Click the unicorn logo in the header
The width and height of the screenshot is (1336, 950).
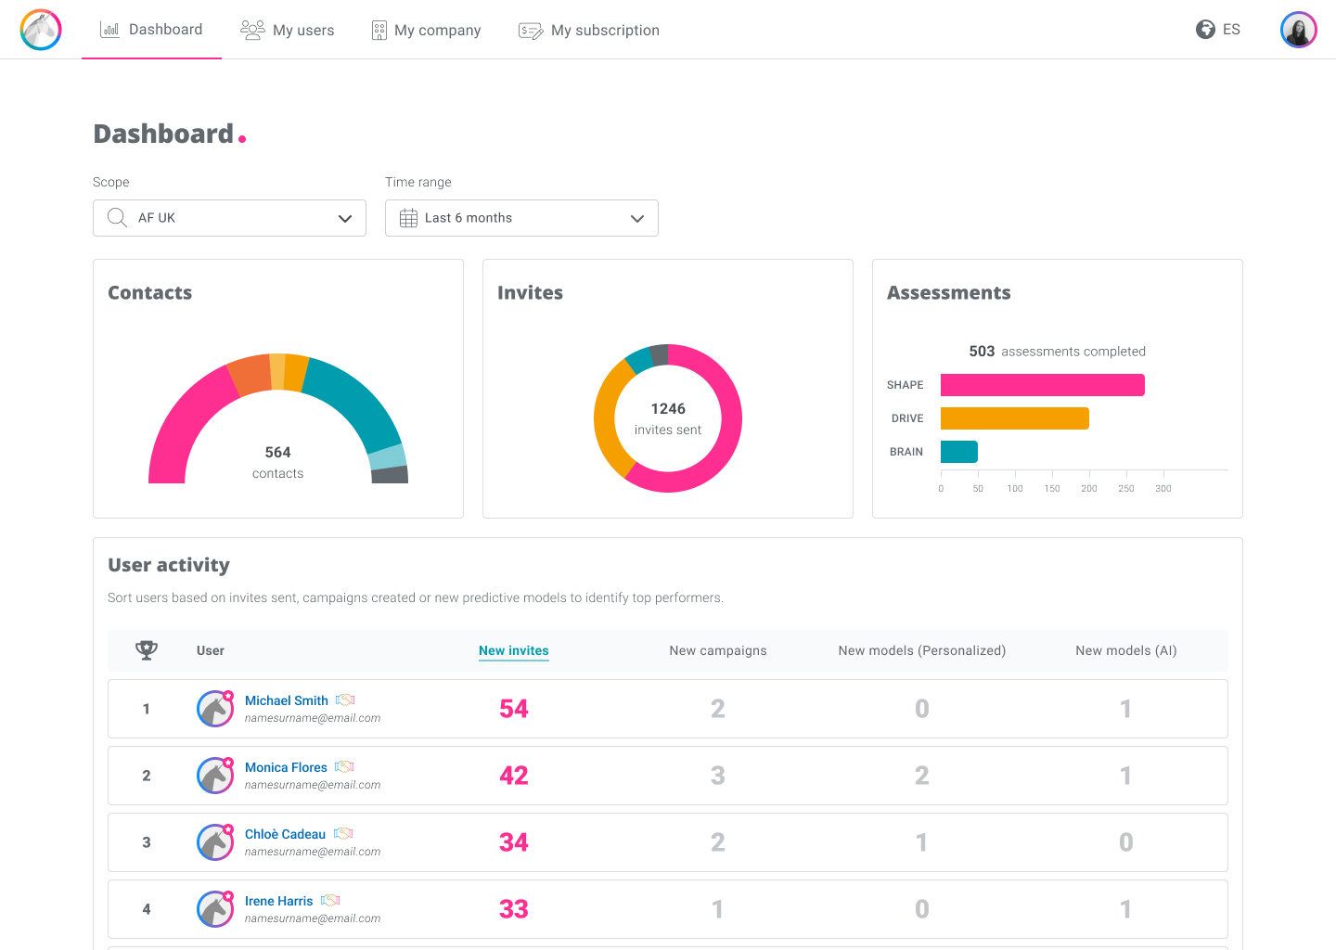(x=41, y=30)
